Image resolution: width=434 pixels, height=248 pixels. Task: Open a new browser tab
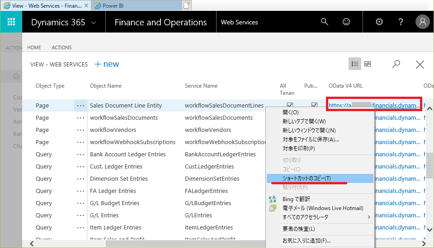coord(187,5)
